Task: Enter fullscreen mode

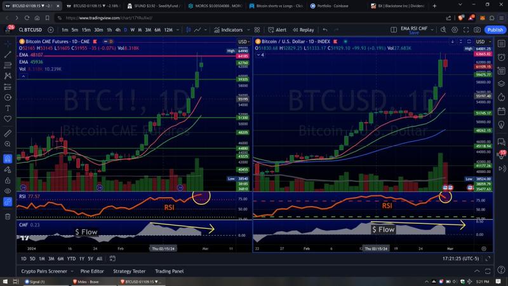Action: (466, 30)
